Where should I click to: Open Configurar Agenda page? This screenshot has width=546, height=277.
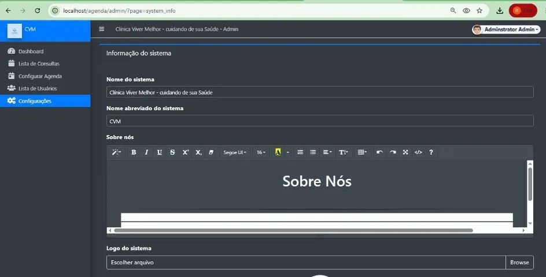click(45, 76)
